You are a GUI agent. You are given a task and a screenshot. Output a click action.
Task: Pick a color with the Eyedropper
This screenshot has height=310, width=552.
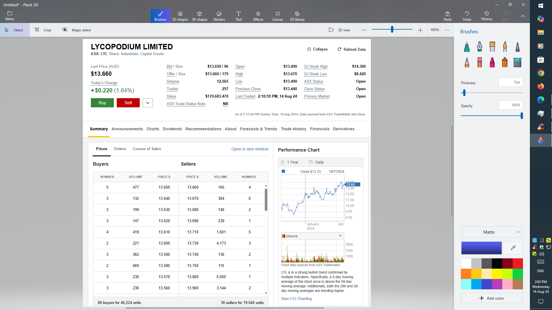click(513, 248)
